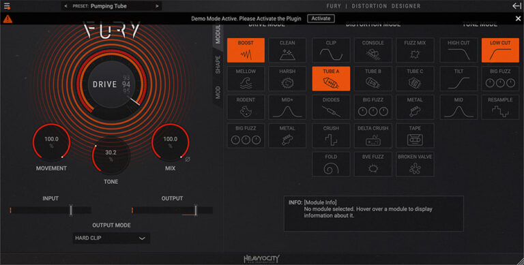Click the Tone knob
Screen dimensions: 524x265
111,155
